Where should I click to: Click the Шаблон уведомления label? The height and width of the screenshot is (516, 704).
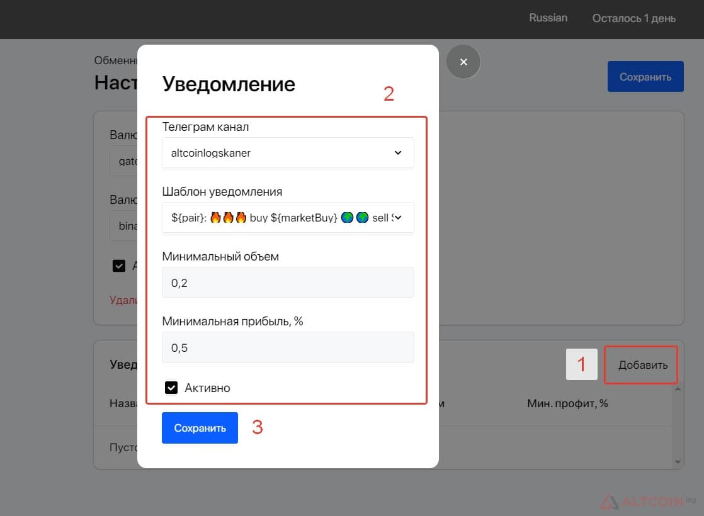point(222,191)
